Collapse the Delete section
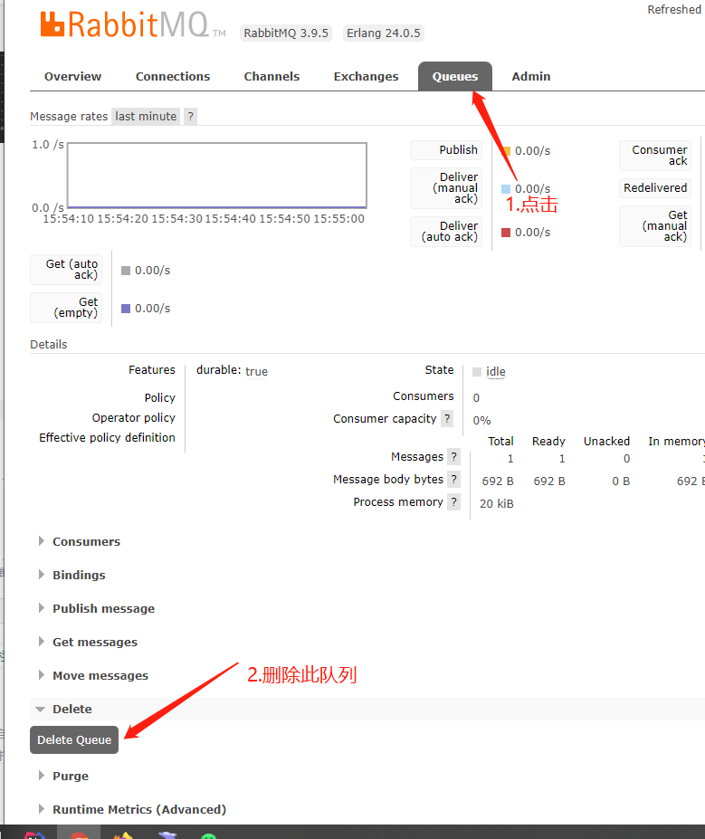This screenshot has height=839, width=705. tap(71, 709)
